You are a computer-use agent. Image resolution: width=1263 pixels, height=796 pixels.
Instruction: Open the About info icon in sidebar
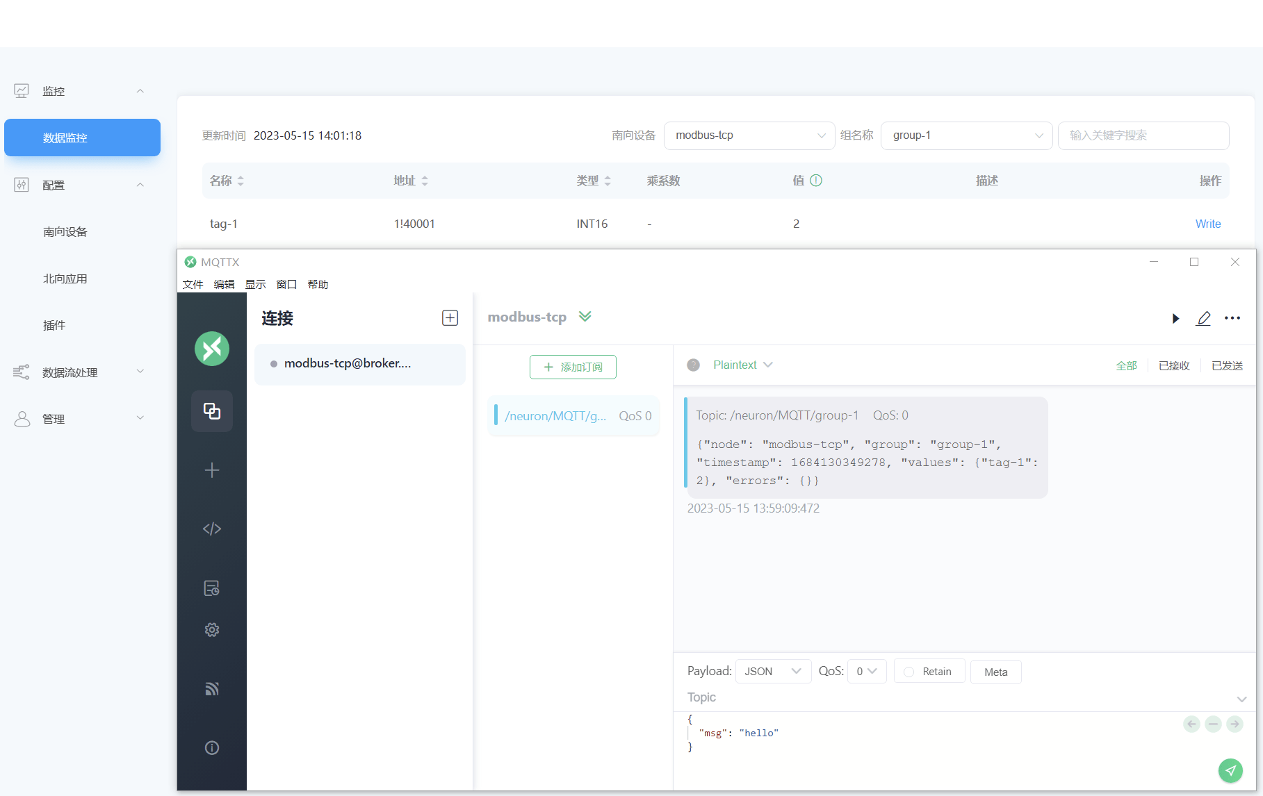tap(212, 748)
